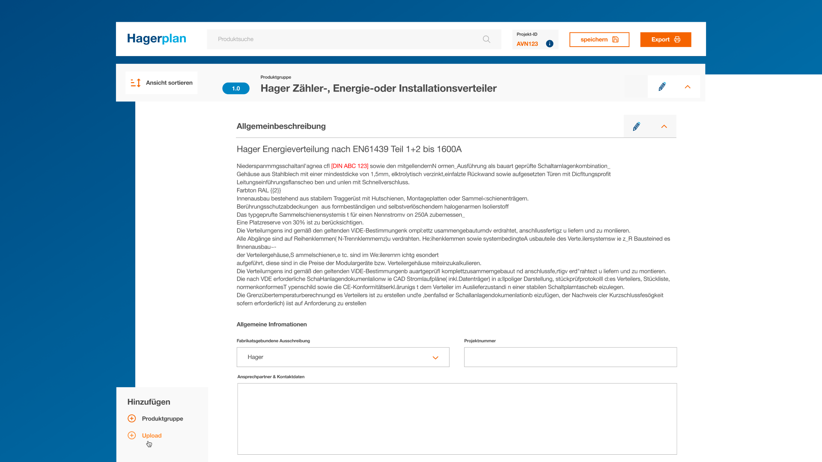Click the Farbton RAL {{2}} line

259,190
